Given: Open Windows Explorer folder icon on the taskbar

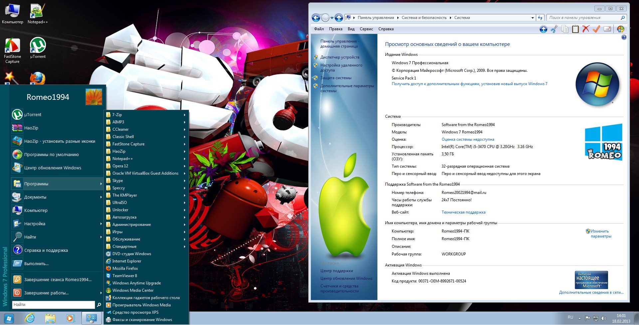Looking at the screenshot, I should (50, 318).
